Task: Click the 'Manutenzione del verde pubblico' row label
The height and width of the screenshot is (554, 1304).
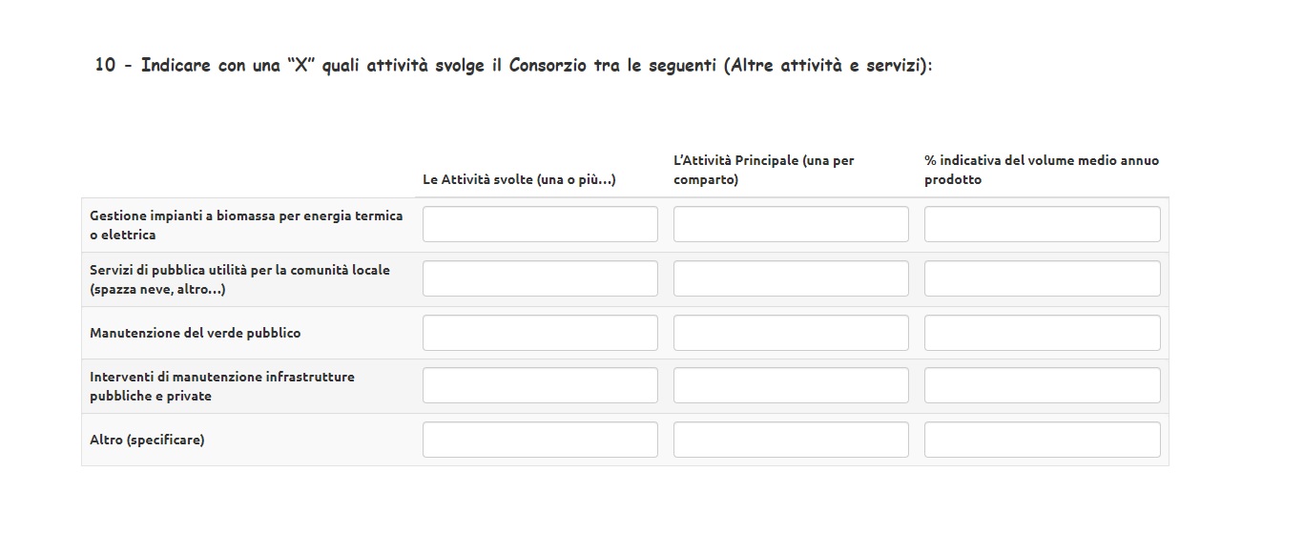Action: 195,333
